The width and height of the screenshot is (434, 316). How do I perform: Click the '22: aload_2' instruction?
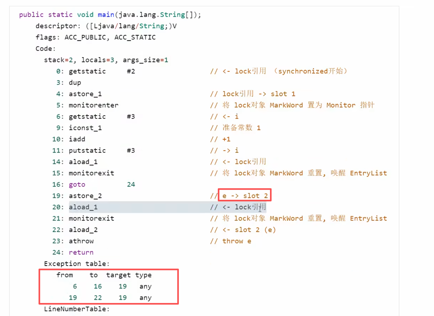point(75,230)
